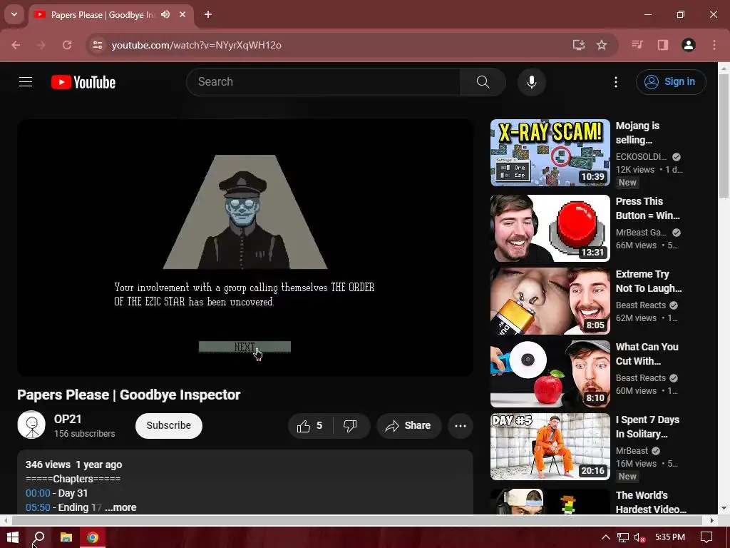The width and height of the screenshot is (730, 548).
Task: Open 'The World's Hardest Video' title
Action: pos(651,502)
